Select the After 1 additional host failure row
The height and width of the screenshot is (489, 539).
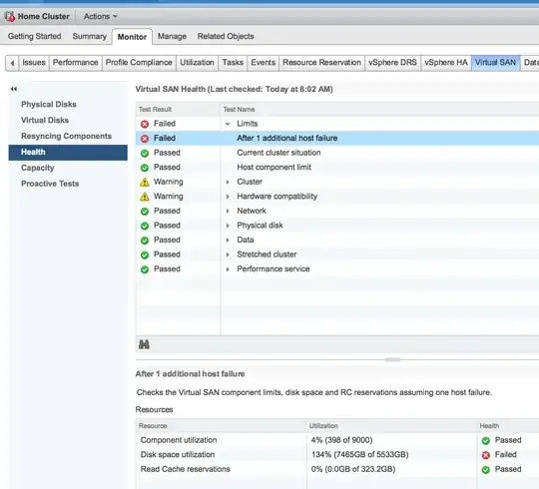[x=337, y=138]
